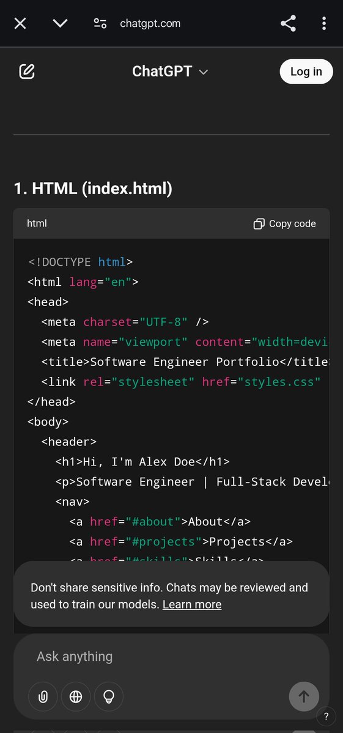
Task: Click the html language label
Action: tap(37, 224)
